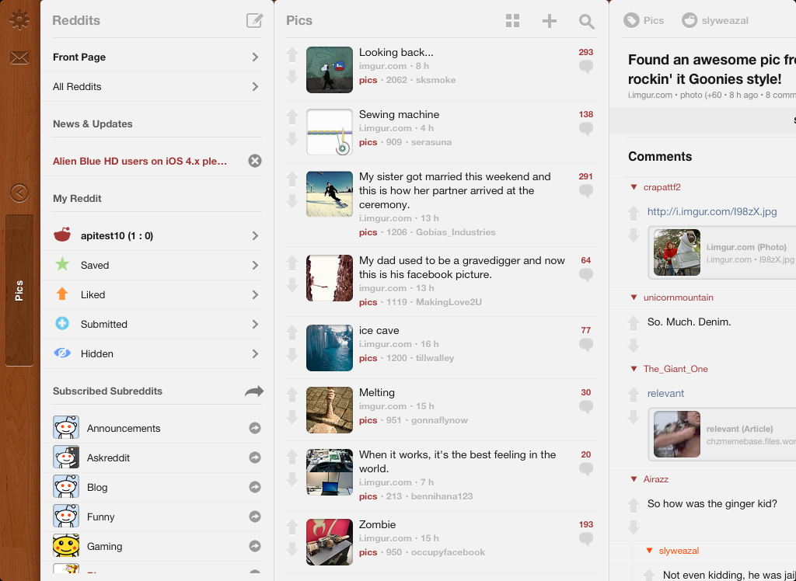Screen dimensions: 796x581
Task: Open Alien Blue HD iOS 4.x notice
Action: pyautogui.click(x=140, y=162)
